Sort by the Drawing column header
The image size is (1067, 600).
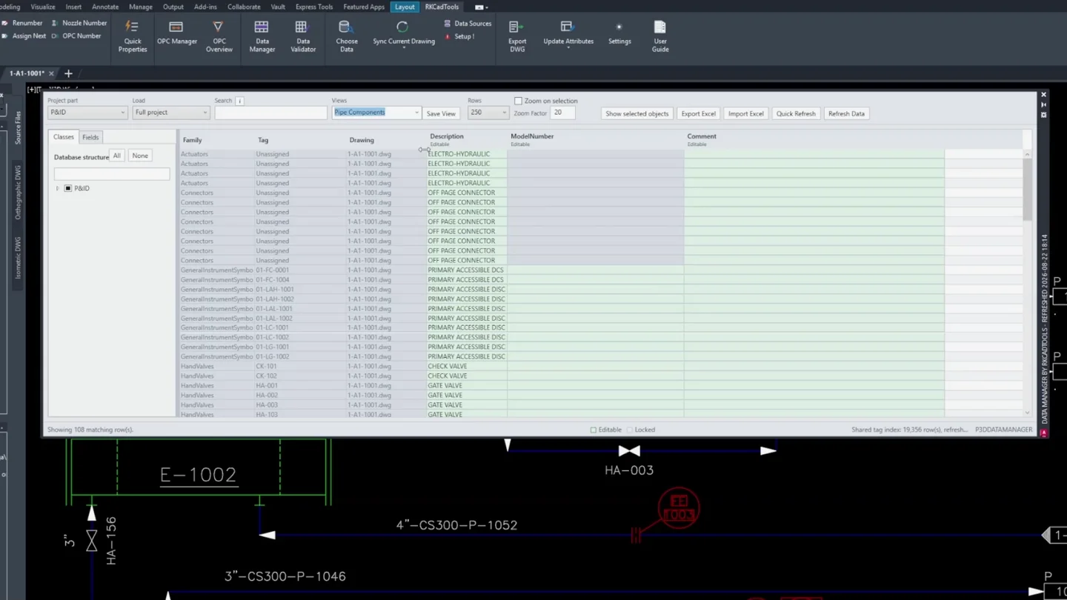click(362, 140)
